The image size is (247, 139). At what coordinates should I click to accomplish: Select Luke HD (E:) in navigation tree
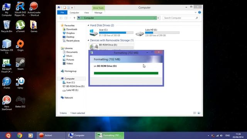72,90
